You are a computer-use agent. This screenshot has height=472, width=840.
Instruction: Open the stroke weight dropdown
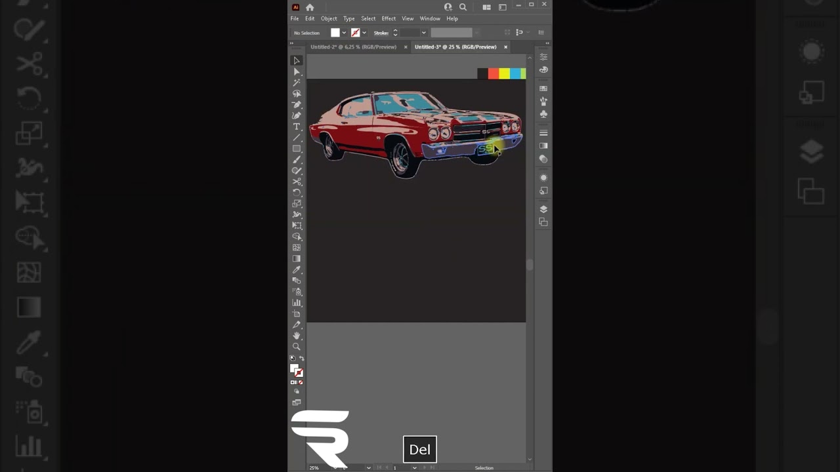tap(423, 33)
